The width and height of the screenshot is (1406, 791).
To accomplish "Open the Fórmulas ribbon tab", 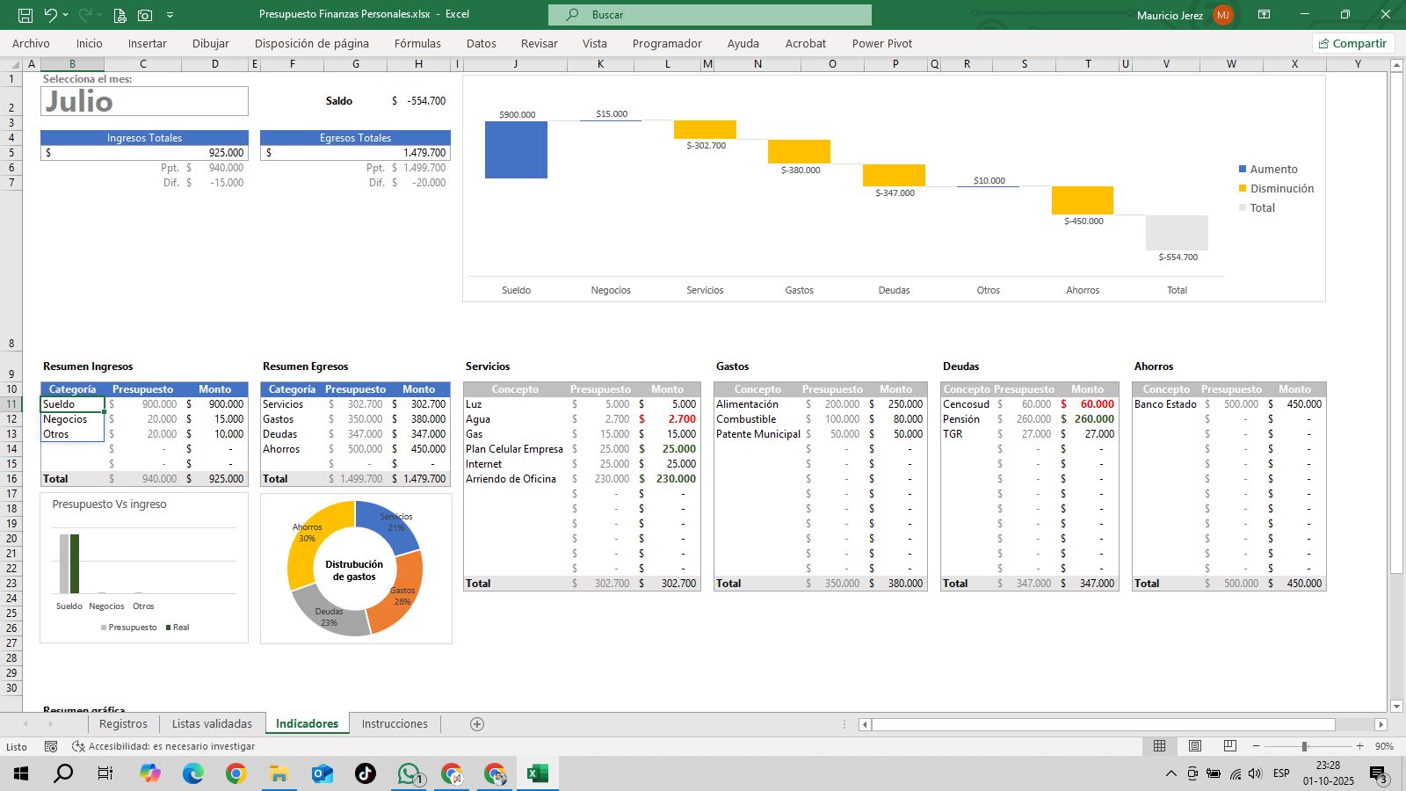I will 417,43.
